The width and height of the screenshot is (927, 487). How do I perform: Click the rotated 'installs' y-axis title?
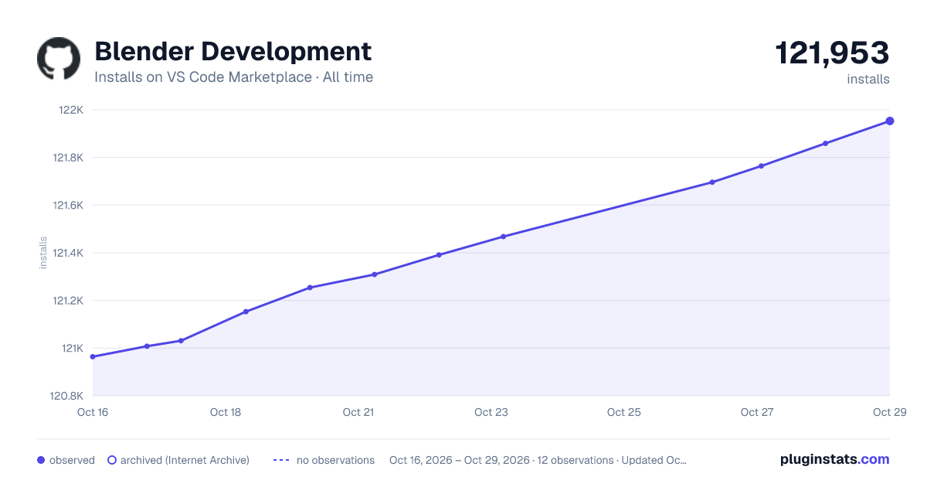pos(43,253)
